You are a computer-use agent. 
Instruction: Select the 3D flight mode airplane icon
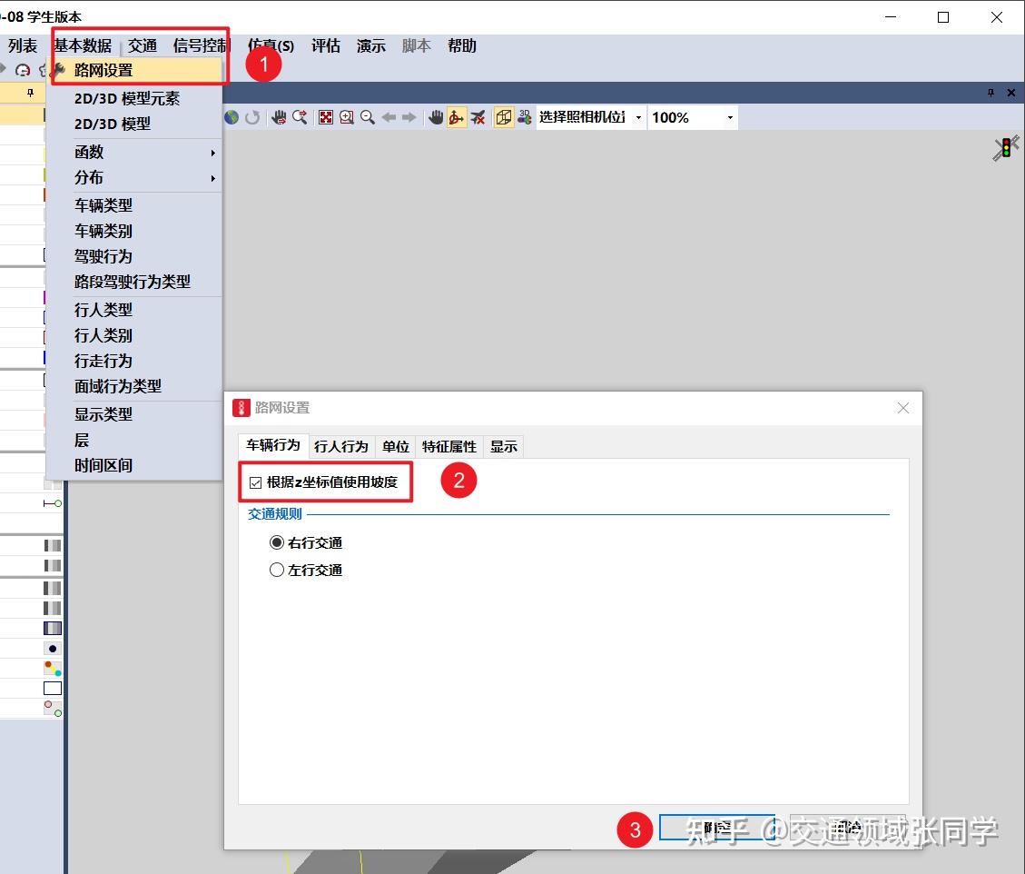click(477, 116)
